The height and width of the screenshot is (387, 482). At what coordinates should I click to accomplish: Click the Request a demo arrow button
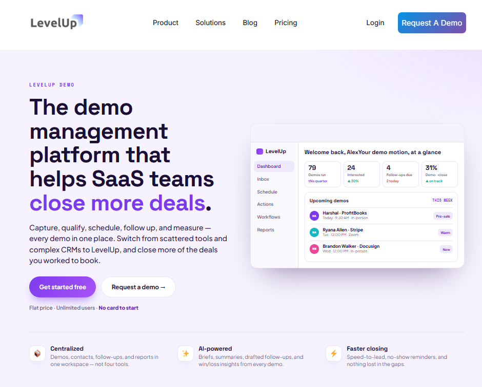(x=138, y=287)
